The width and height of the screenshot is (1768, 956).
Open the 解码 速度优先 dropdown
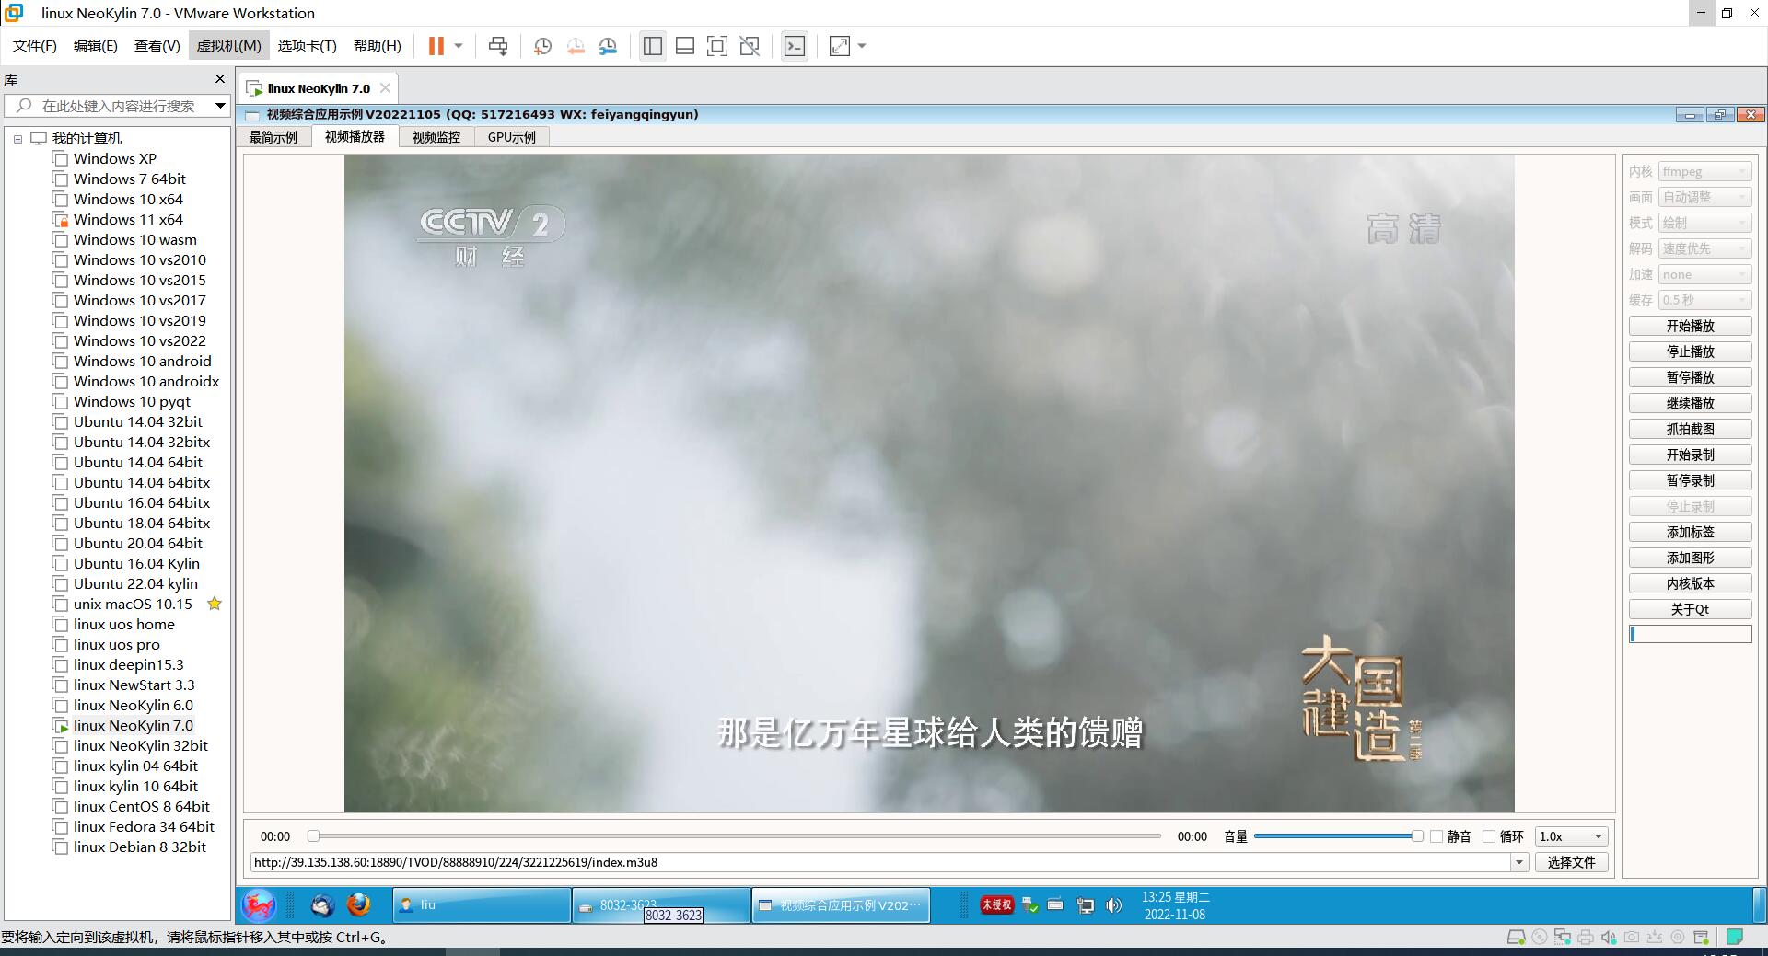tap(1704, 248)
